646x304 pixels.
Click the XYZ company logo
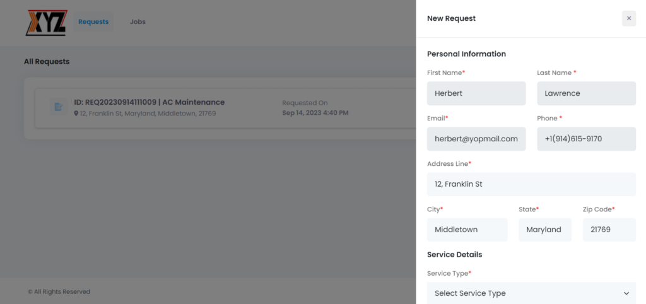(46, 23)
